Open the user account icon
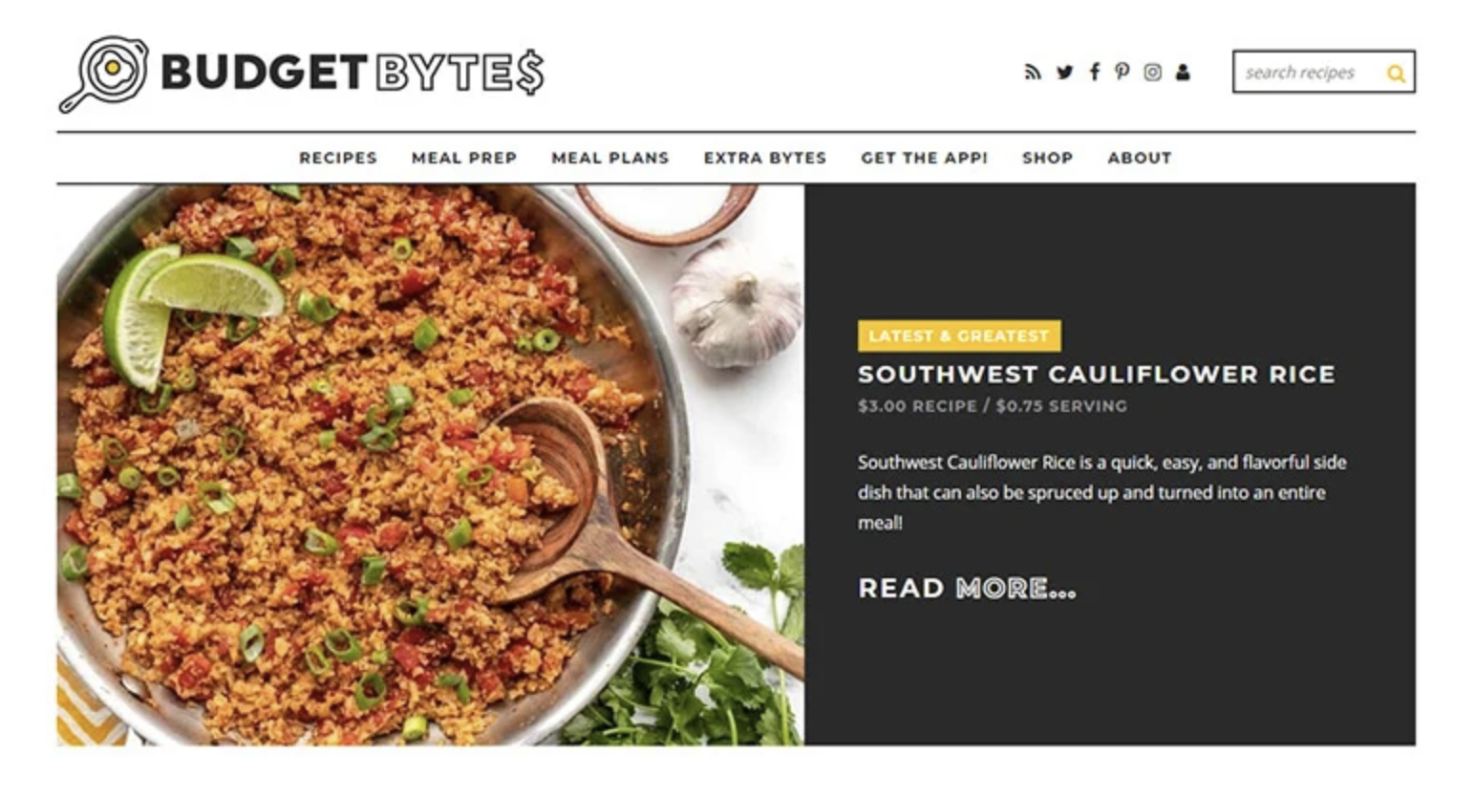This screenshot has height=799, width=1475. [1183, 73]
